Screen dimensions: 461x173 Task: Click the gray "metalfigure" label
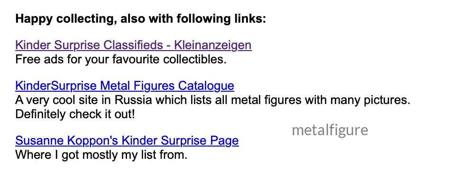coord(330,130)
